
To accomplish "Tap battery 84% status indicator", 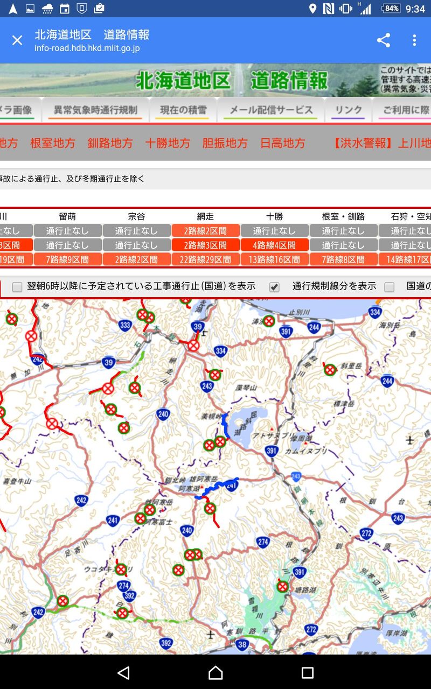I will point(390,9).
